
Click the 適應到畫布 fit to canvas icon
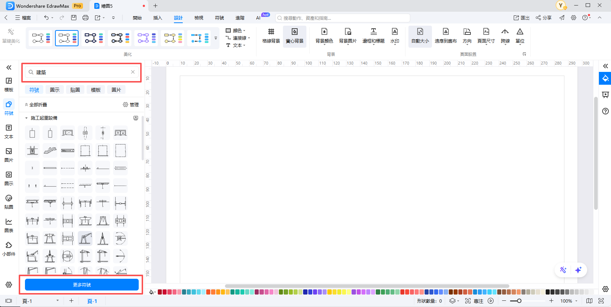[445, 35]
